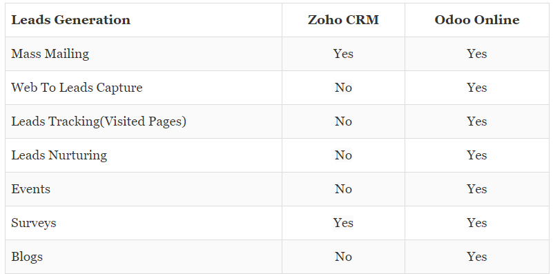
Task: Select Leads Tracking(Visited Pages) row label
Action: [x=99, y=121]
